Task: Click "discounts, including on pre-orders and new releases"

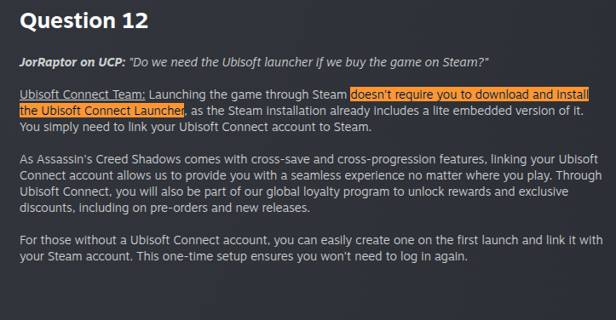Action: tap(164, 208)
